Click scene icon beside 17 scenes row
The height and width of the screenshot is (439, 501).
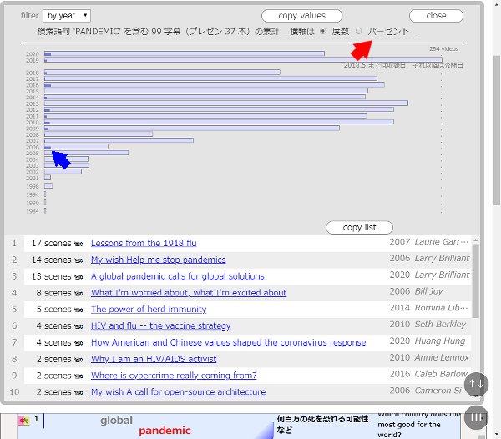pyautogui.click(x=79, y=244)
